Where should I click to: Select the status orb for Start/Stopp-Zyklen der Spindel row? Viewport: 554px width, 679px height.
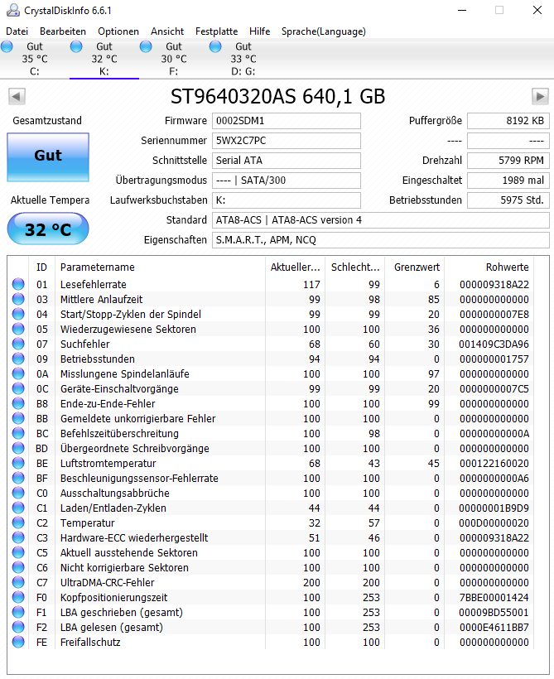18,314
